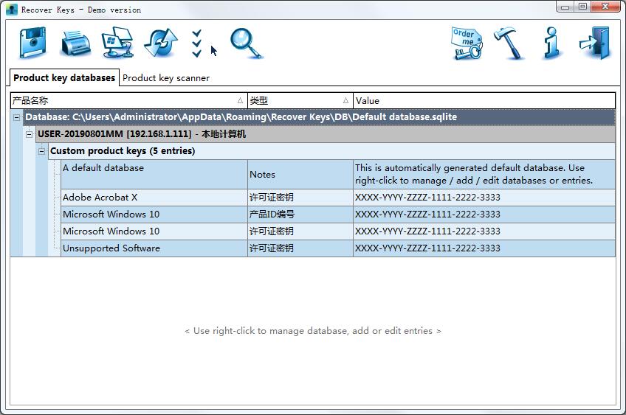This screenshot has width=626, height=415.
Task: Sort by the 产品名称 column header
Action: point(125,100)
